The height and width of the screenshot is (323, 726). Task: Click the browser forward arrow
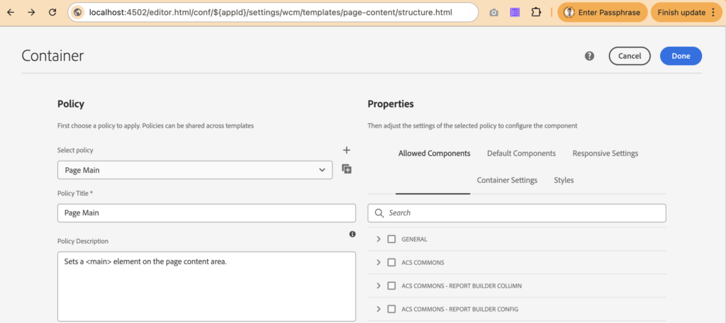tap(31, 13)
